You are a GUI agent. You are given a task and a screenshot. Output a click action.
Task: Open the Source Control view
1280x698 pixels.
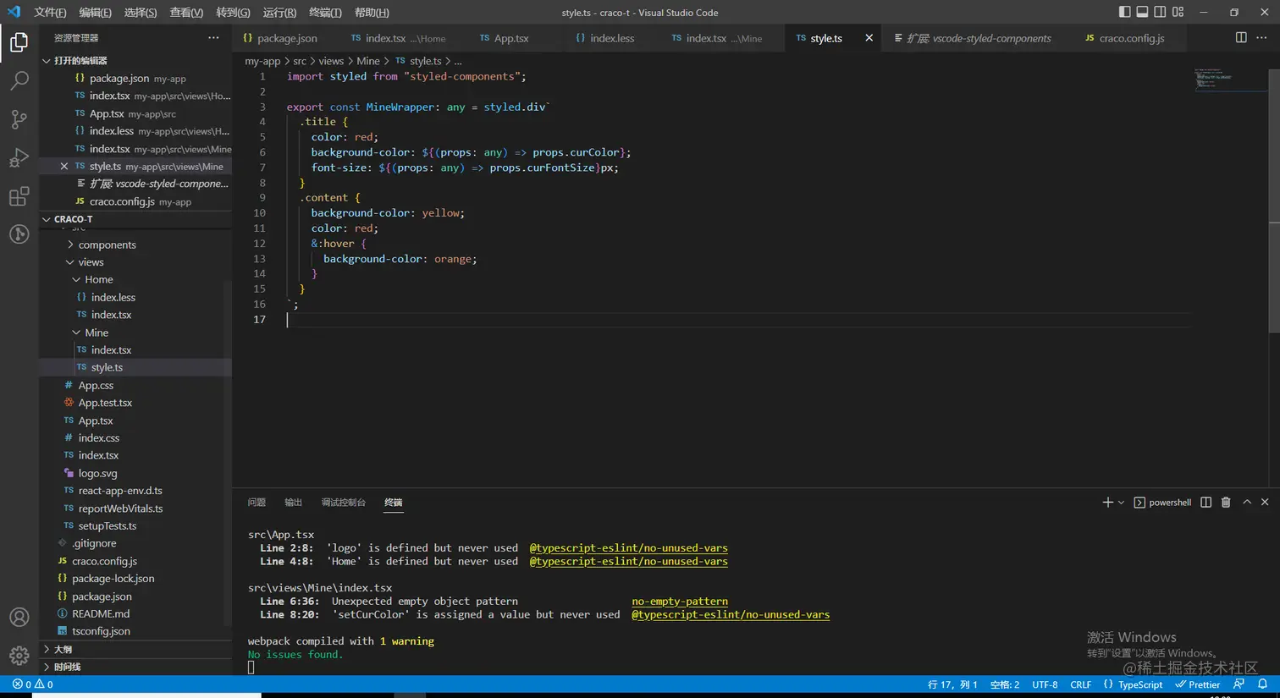click(19, 119)
